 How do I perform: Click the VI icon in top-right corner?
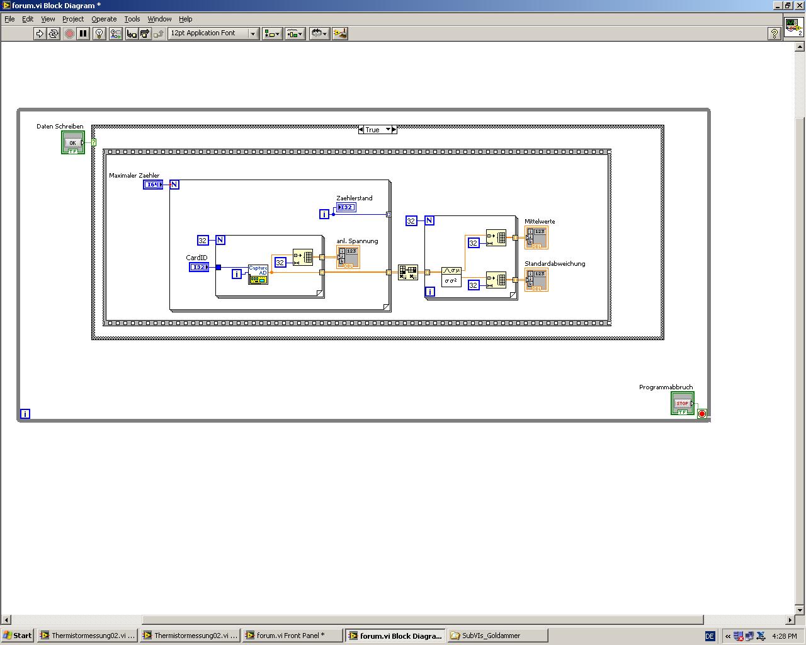tap(793, 27)
